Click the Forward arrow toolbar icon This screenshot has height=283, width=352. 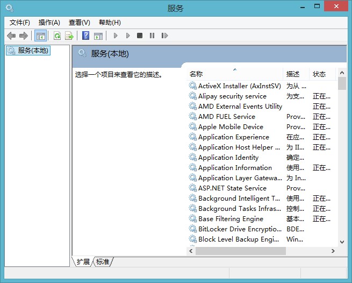(x=24, y=36)
